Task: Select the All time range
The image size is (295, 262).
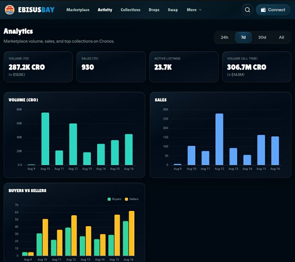Action: coord(282,37)
